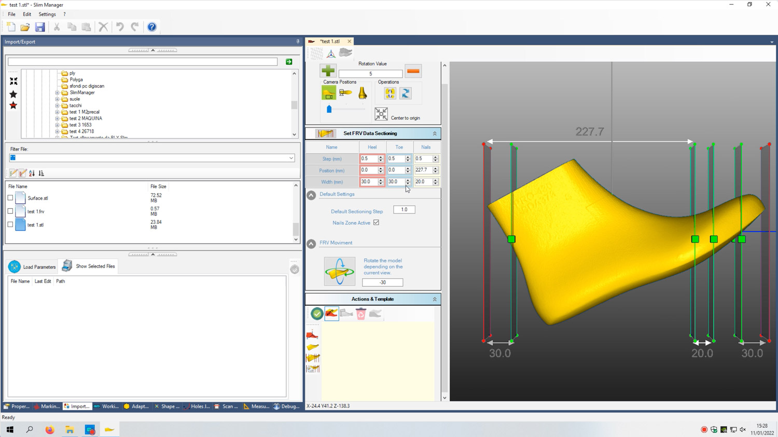The image size is (778, 437).
Task: Click the green go arrow beside path field
Action: point(289,62)
